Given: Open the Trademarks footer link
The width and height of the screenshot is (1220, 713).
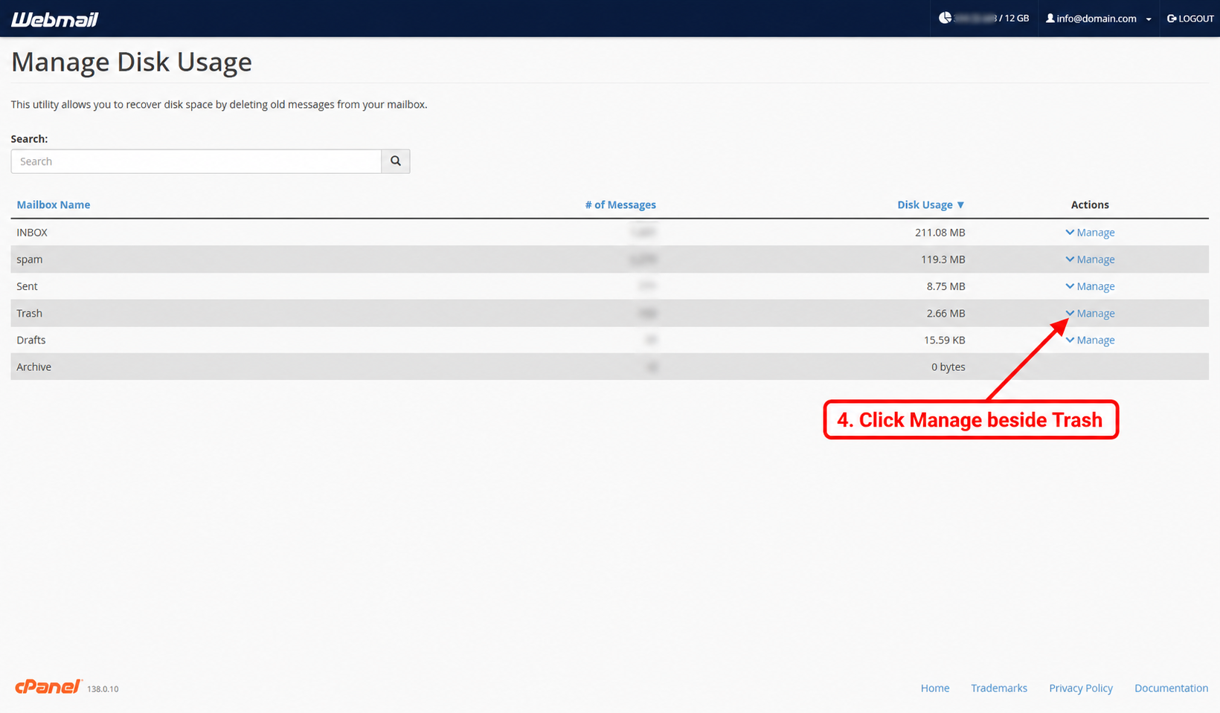Looking at the screenshot, I should [999, 688].
